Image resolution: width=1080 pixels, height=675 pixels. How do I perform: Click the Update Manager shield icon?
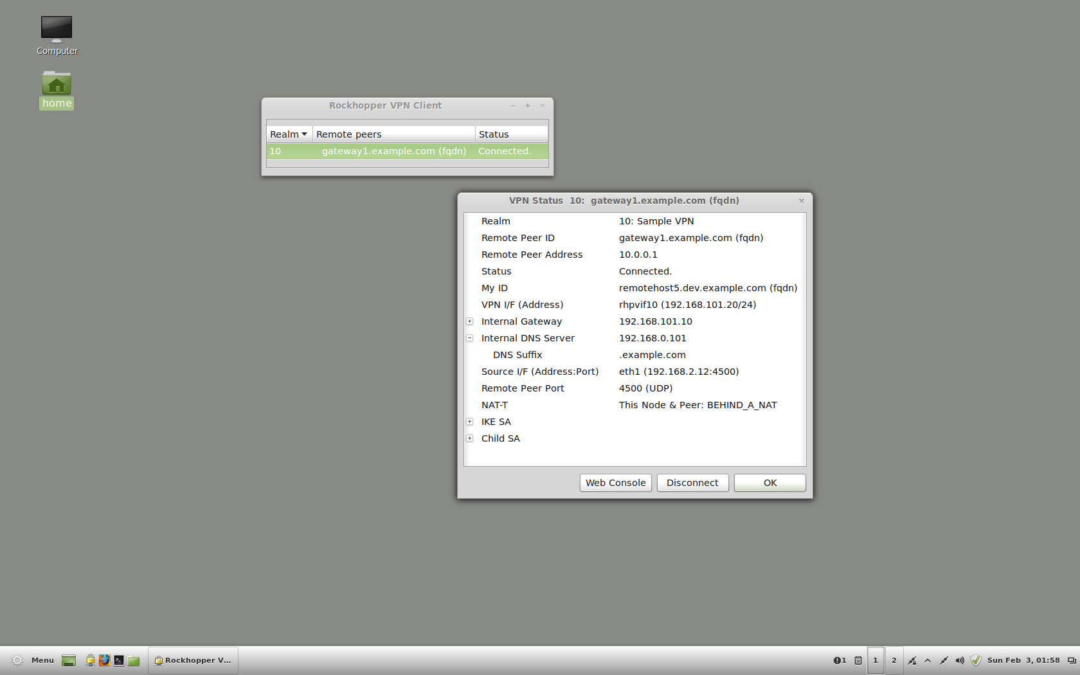[976, 660]
